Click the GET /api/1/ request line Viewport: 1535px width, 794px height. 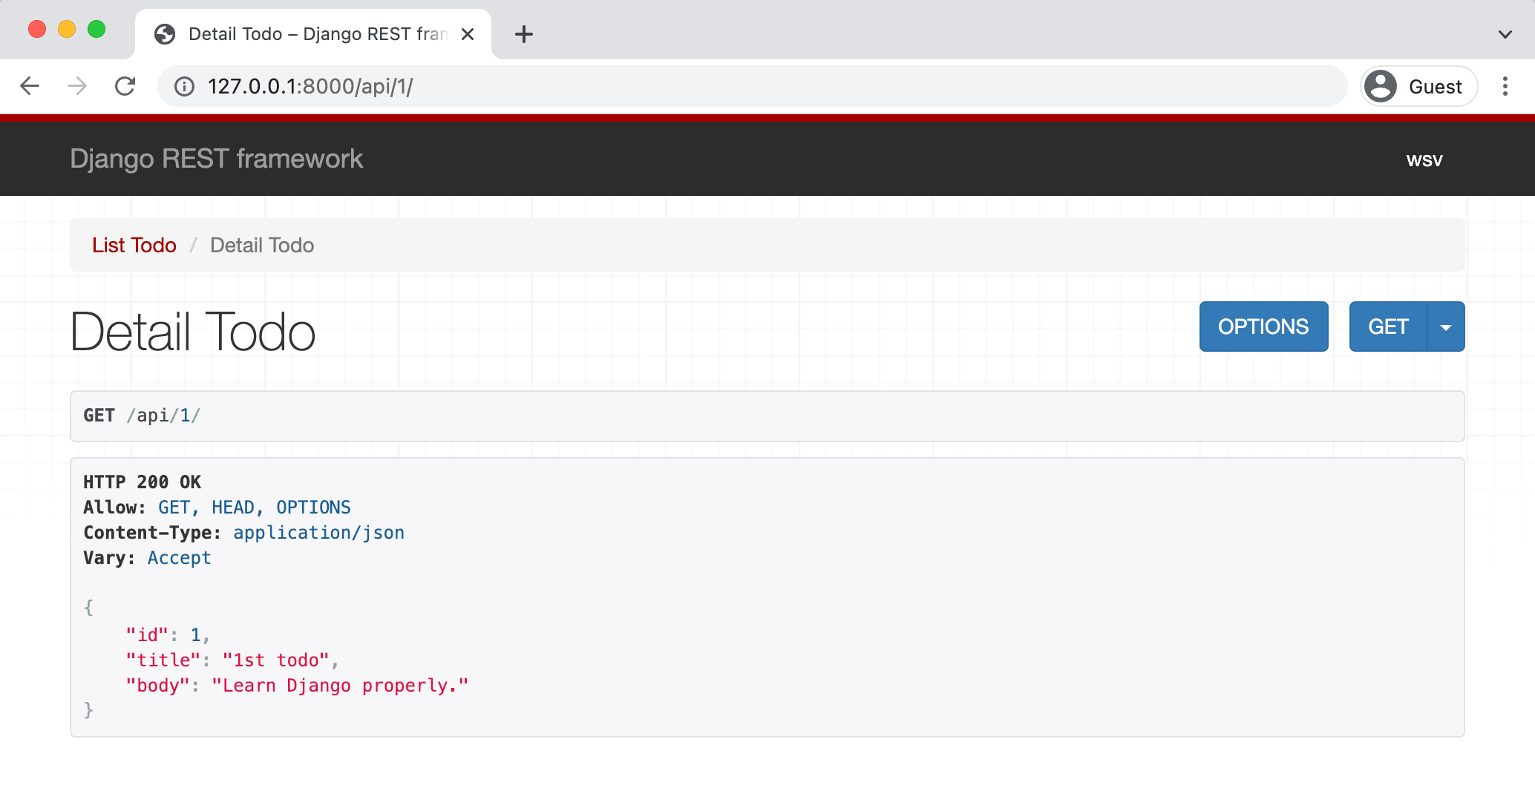(x=142, y=416)
